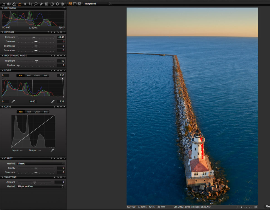This screenshot has height=210, width=270.
Task: Open the Clarity Method dropdown showing Classic
Action: pyautogui.click(x=40, y=164)
